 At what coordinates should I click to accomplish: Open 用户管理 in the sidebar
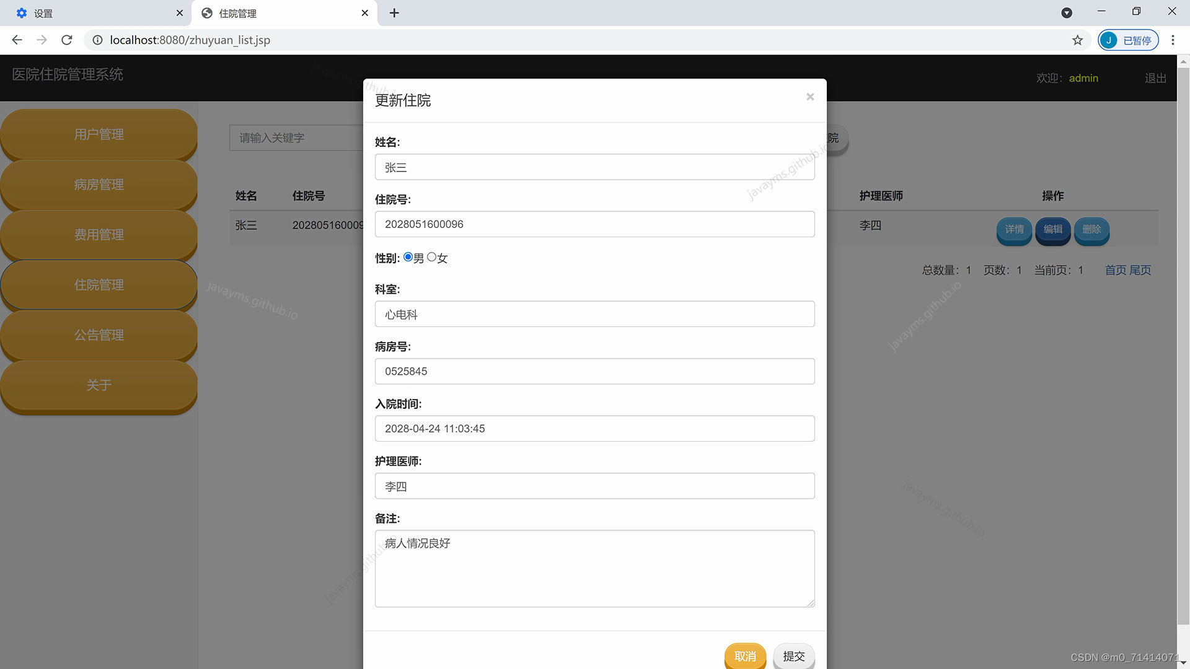pyautogui.click(x=99, y=134)
